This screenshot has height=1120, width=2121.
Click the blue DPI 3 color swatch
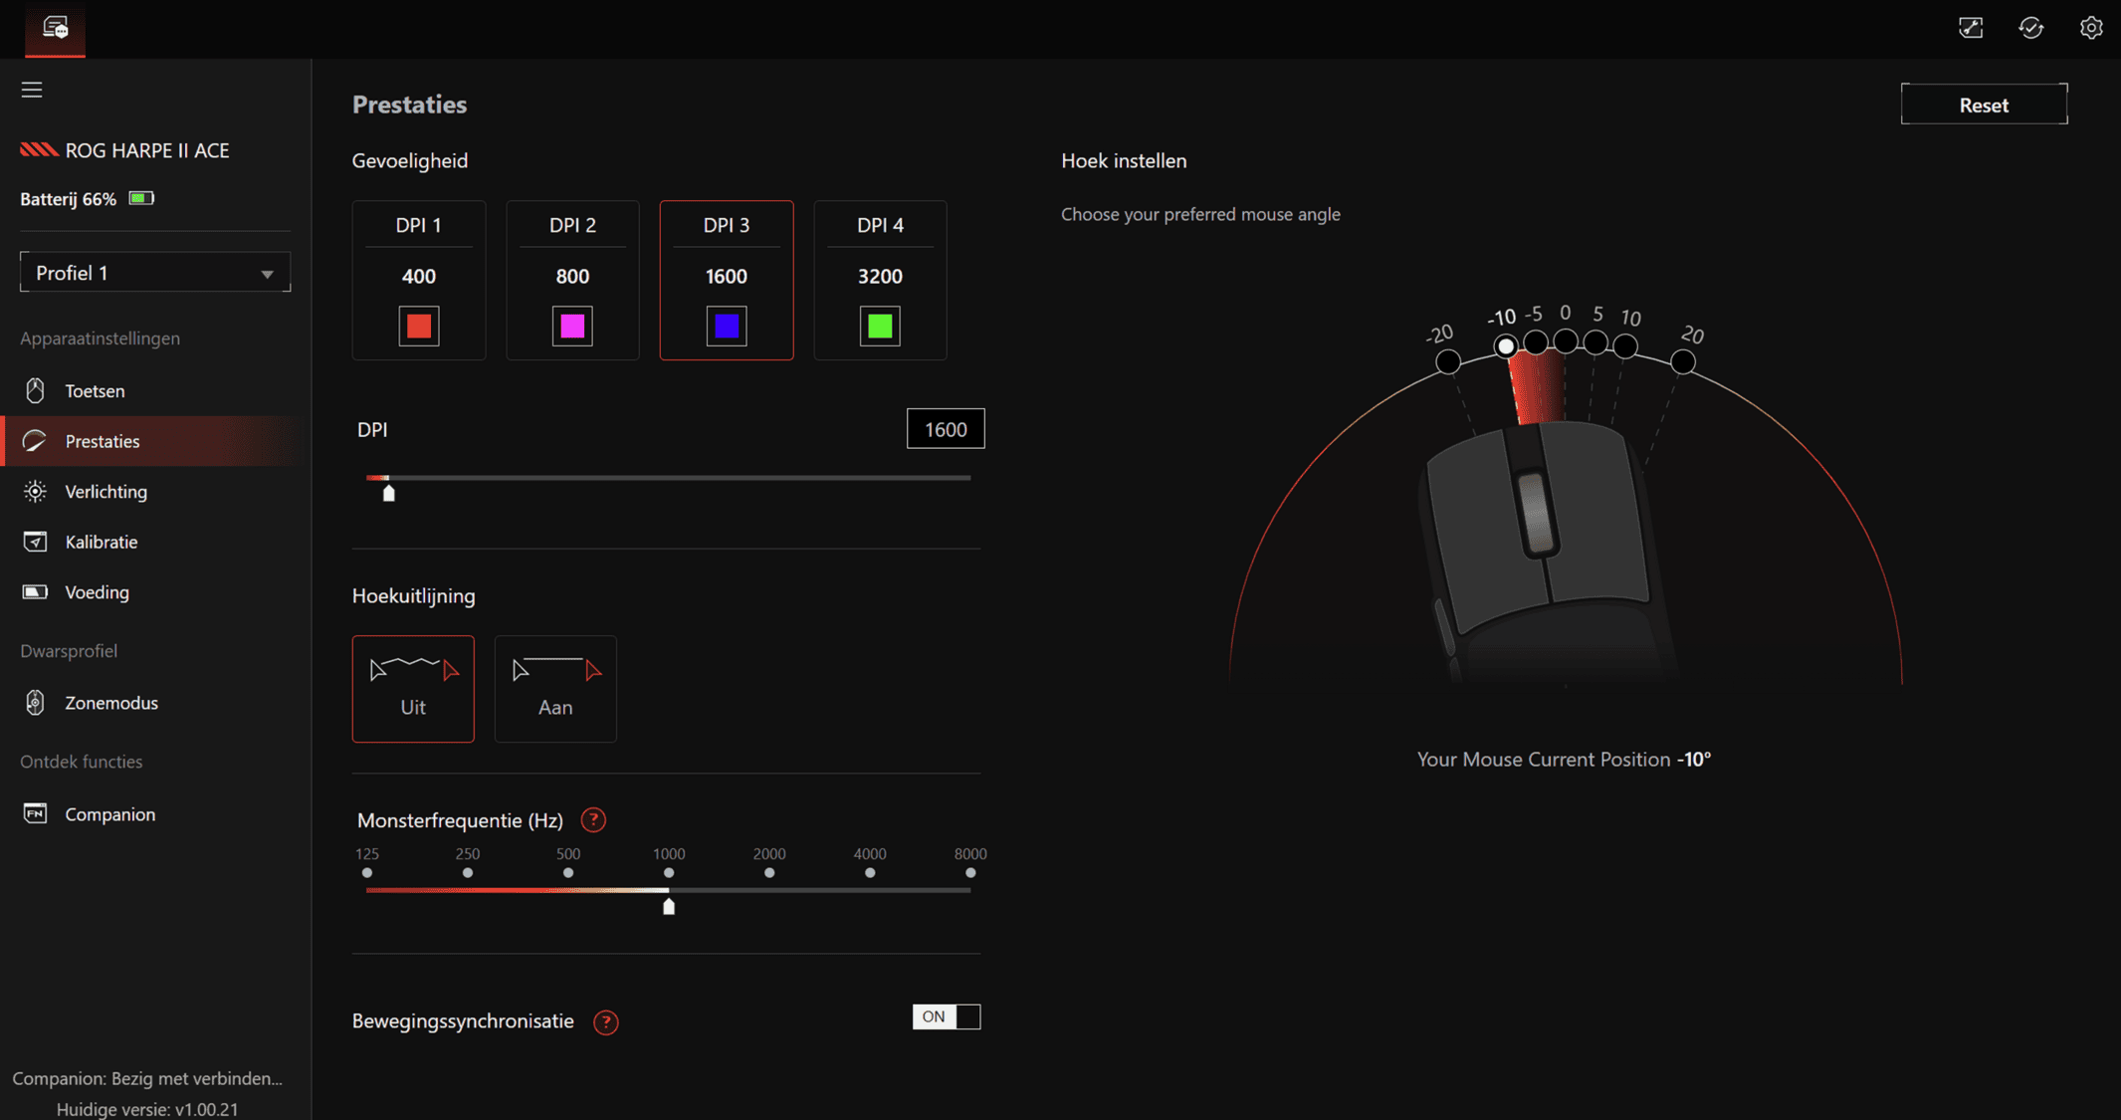(x=727, y=326)
